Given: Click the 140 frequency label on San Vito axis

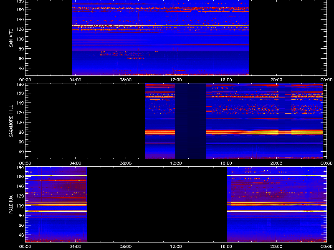Looking at the screenshot, I should point(20,20).
